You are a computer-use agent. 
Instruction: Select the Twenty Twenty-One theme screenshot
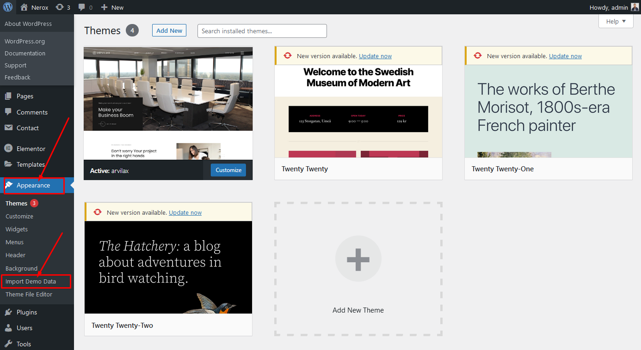[x=549, y=111]
